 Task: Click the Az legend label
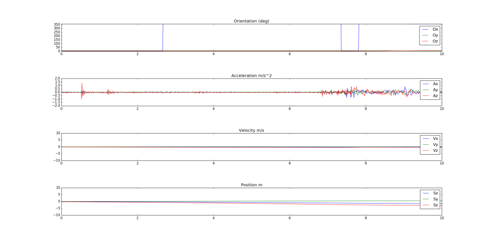[x=435, y=96]
